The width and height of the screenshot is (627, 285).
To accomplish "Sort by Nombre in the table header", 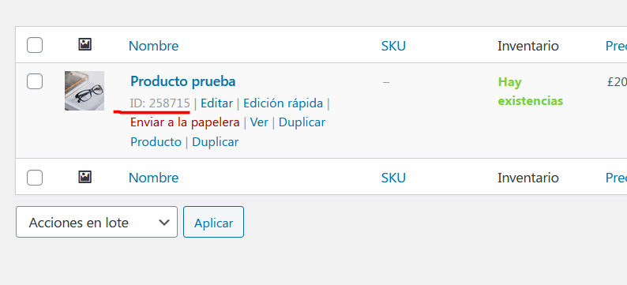I will pyautogui.click(x=153, y=46).
